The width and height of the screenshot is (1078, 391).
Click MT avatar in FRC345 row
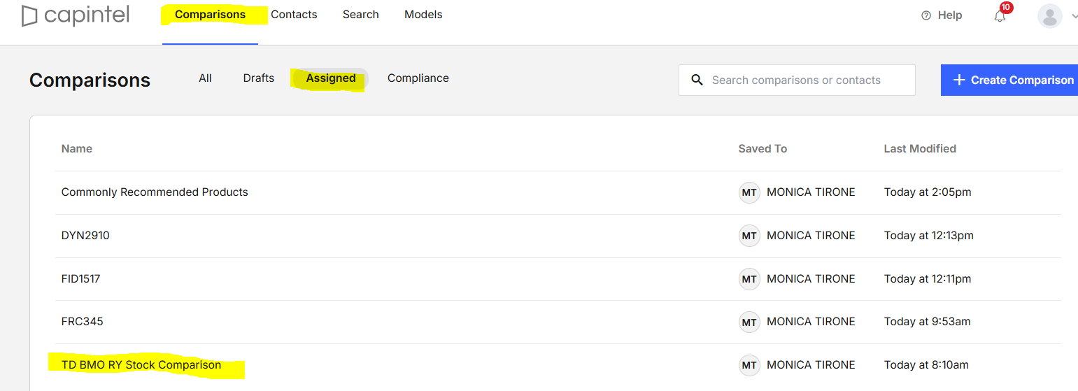[x=749, y=322]
